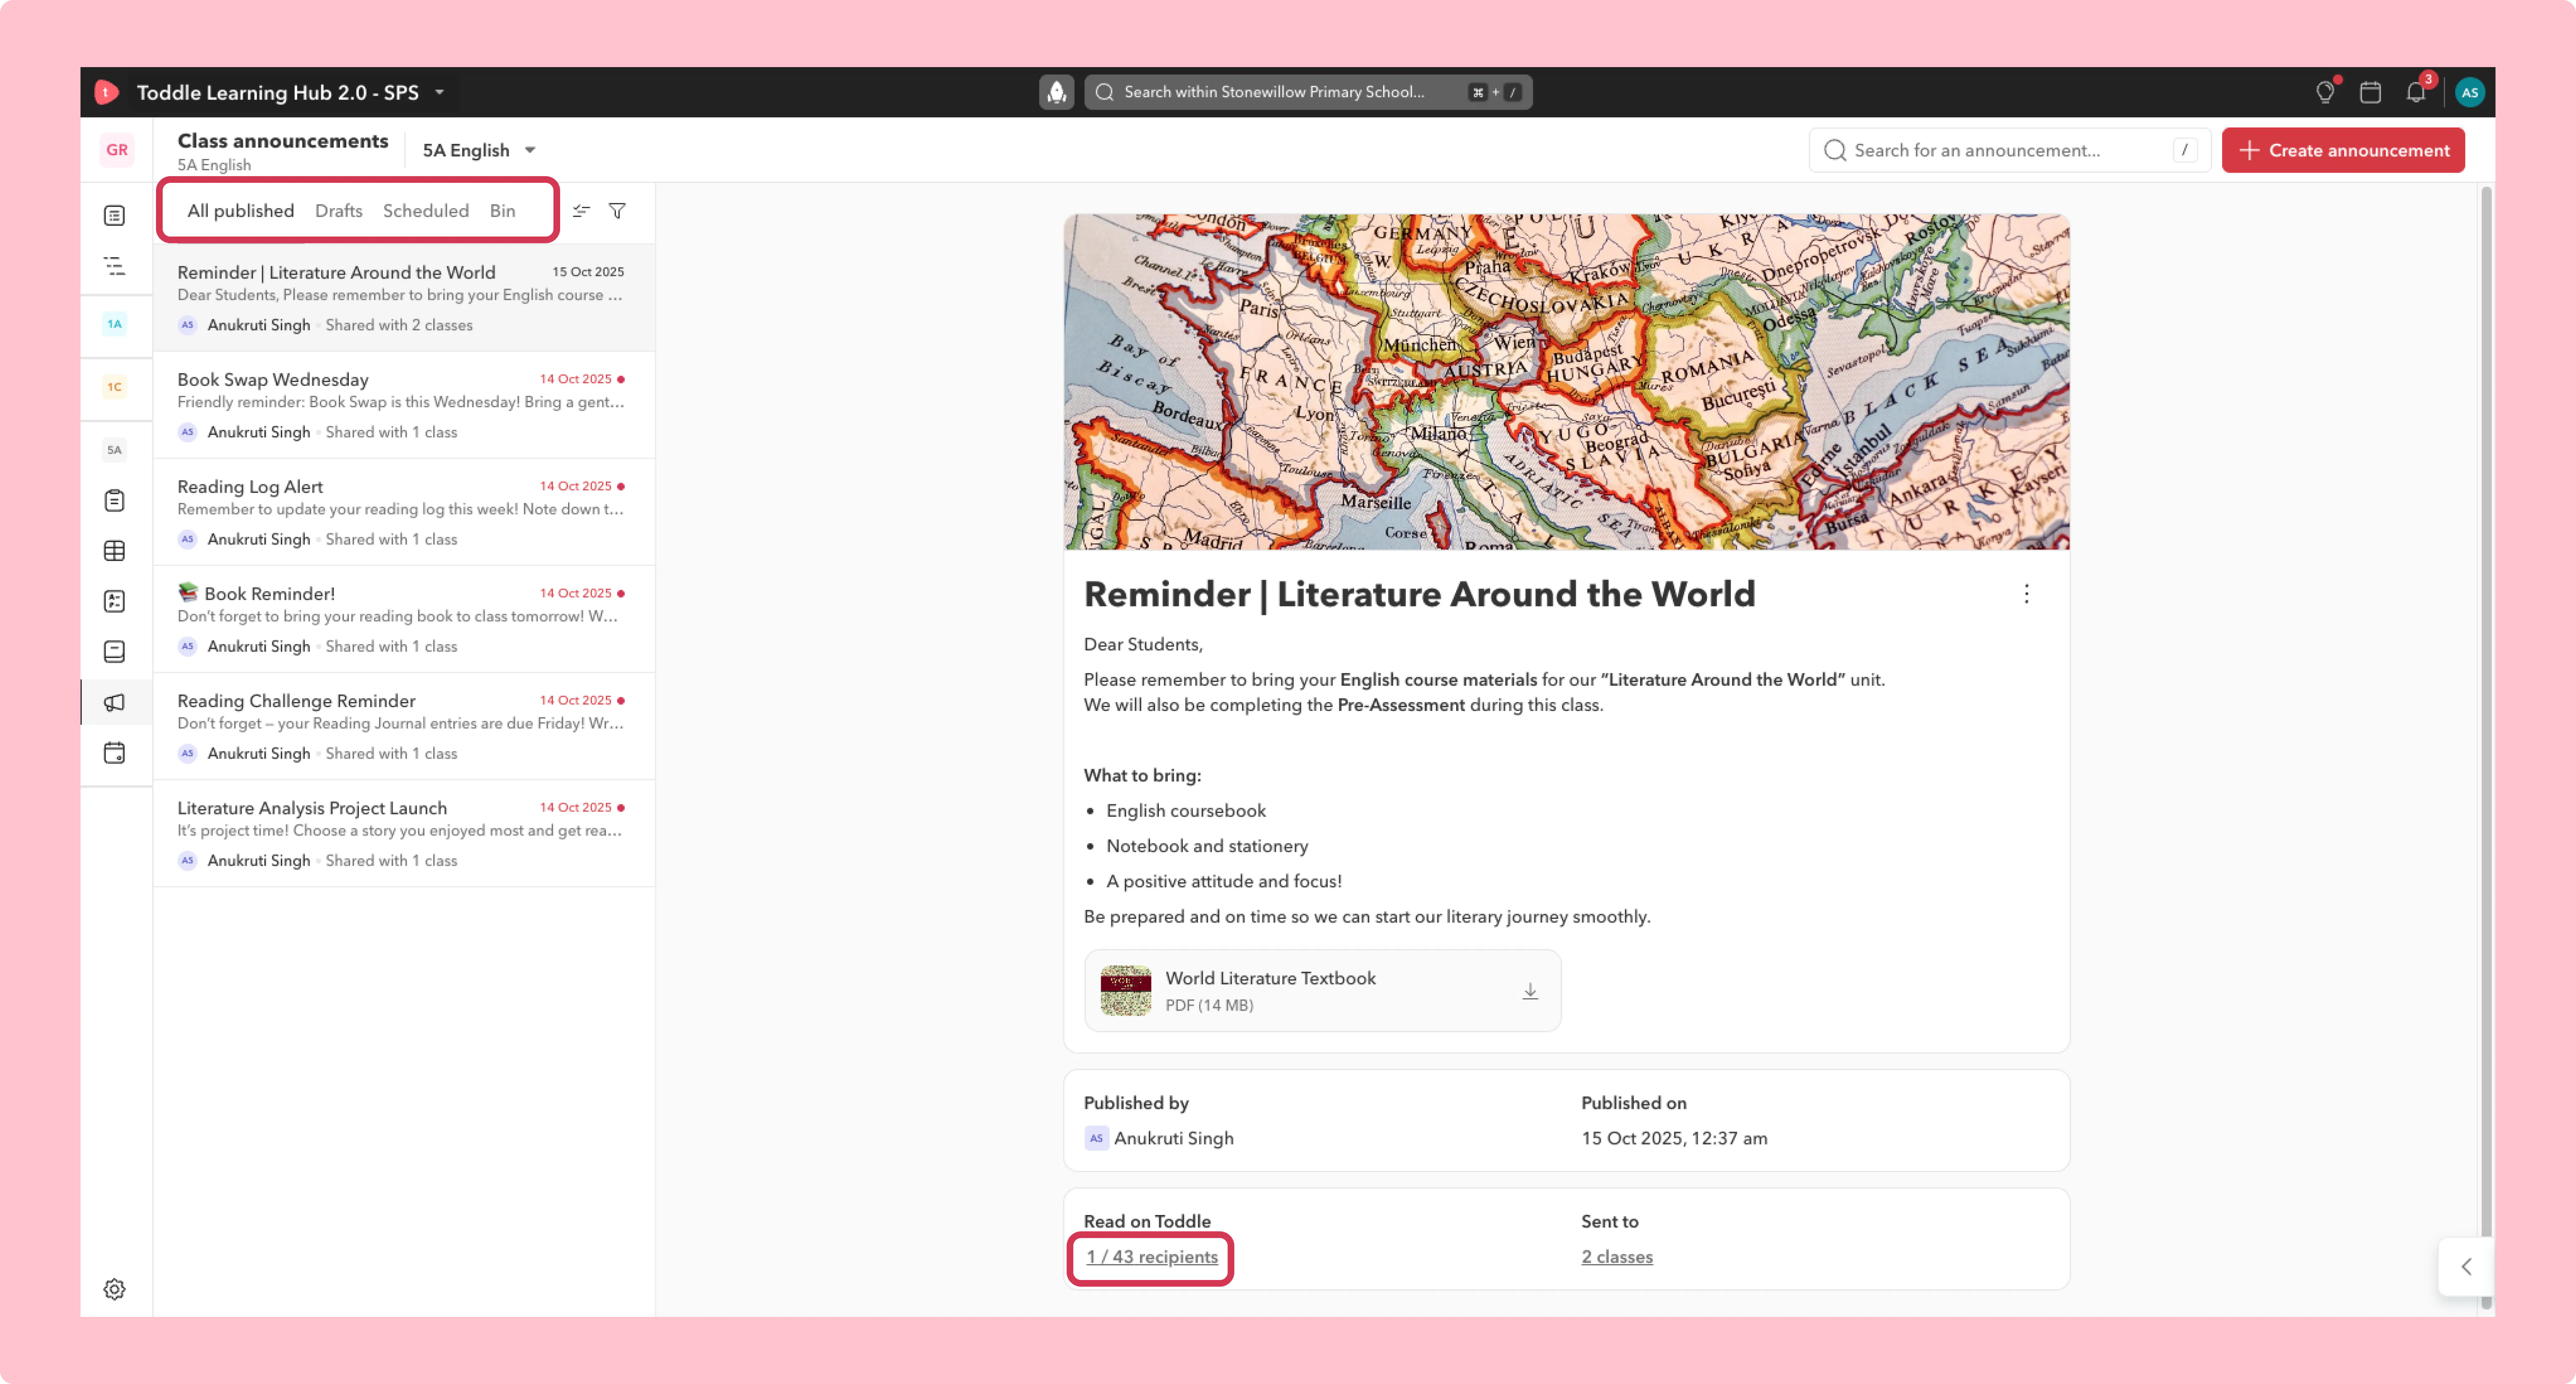
Task: Open the class stream list icon in sidebar
Action: coord(115,215)
